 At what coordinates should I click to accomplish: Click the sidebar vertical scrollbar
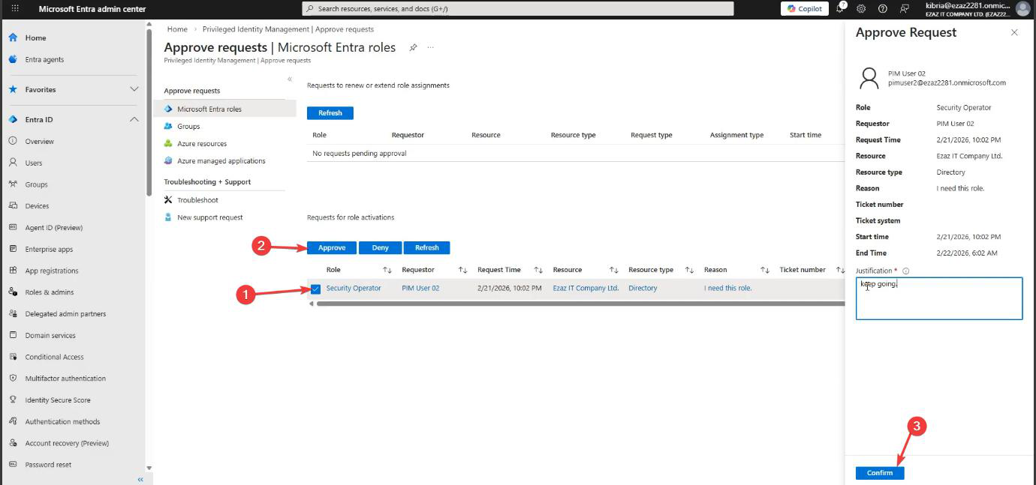149,112
